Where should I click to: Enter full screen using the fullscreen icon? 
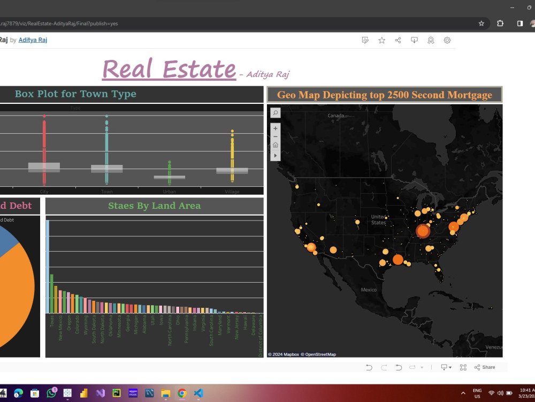click(463, 367)
